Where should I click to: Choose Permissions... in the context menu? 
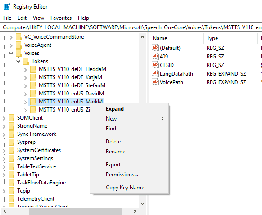(x=130, y=175)
